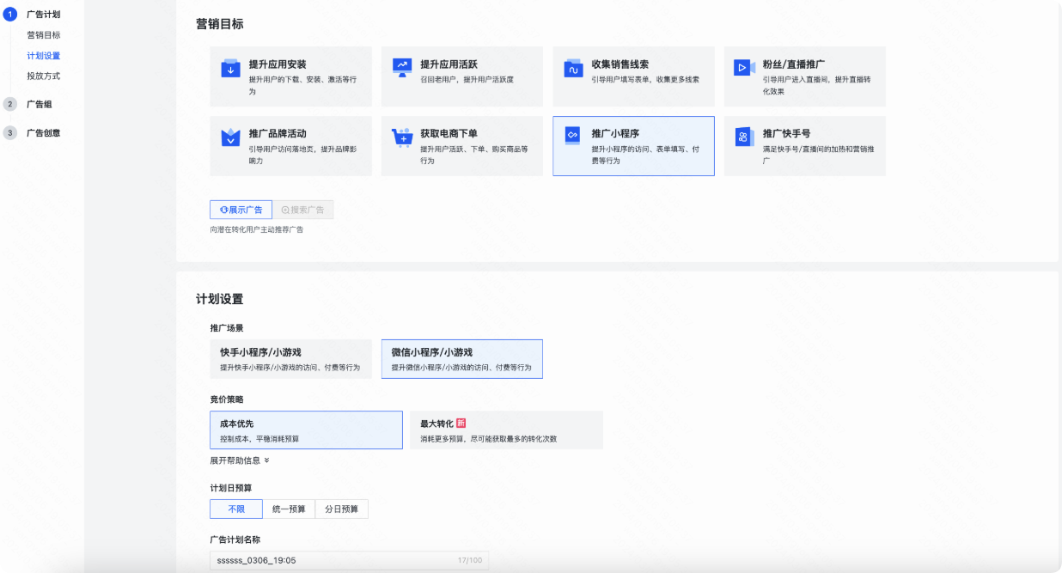Set daily budget to 分日预算
This screenshot has height=573, width=1062.
pos(342,509)
